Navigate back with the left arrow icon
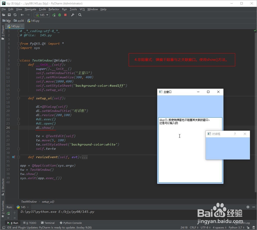The width and height of the screenshot is (257, 230). click(x=22, y=15)
